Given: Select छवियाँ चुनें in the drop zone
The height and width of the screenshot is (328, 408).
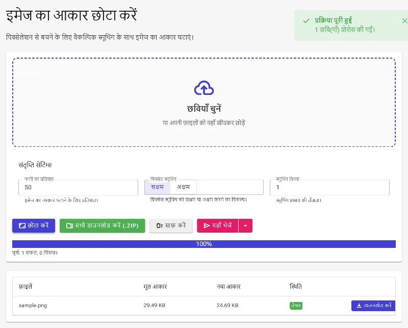Looking at the screenshot, I should (x=204, y=109).
